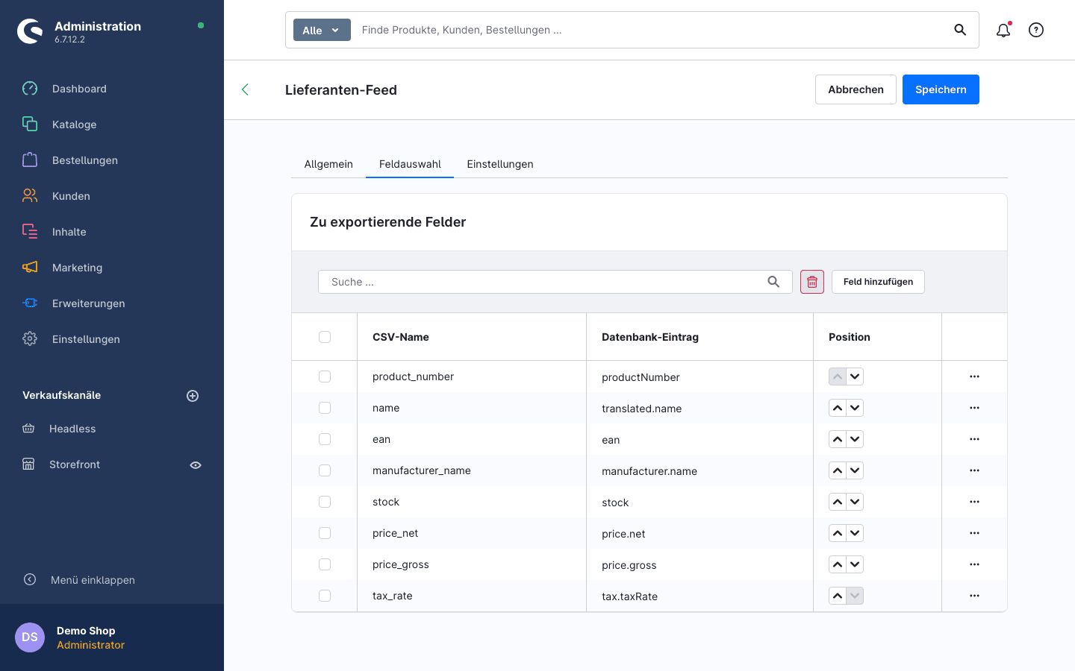Open context menu for price_net row

974,533
